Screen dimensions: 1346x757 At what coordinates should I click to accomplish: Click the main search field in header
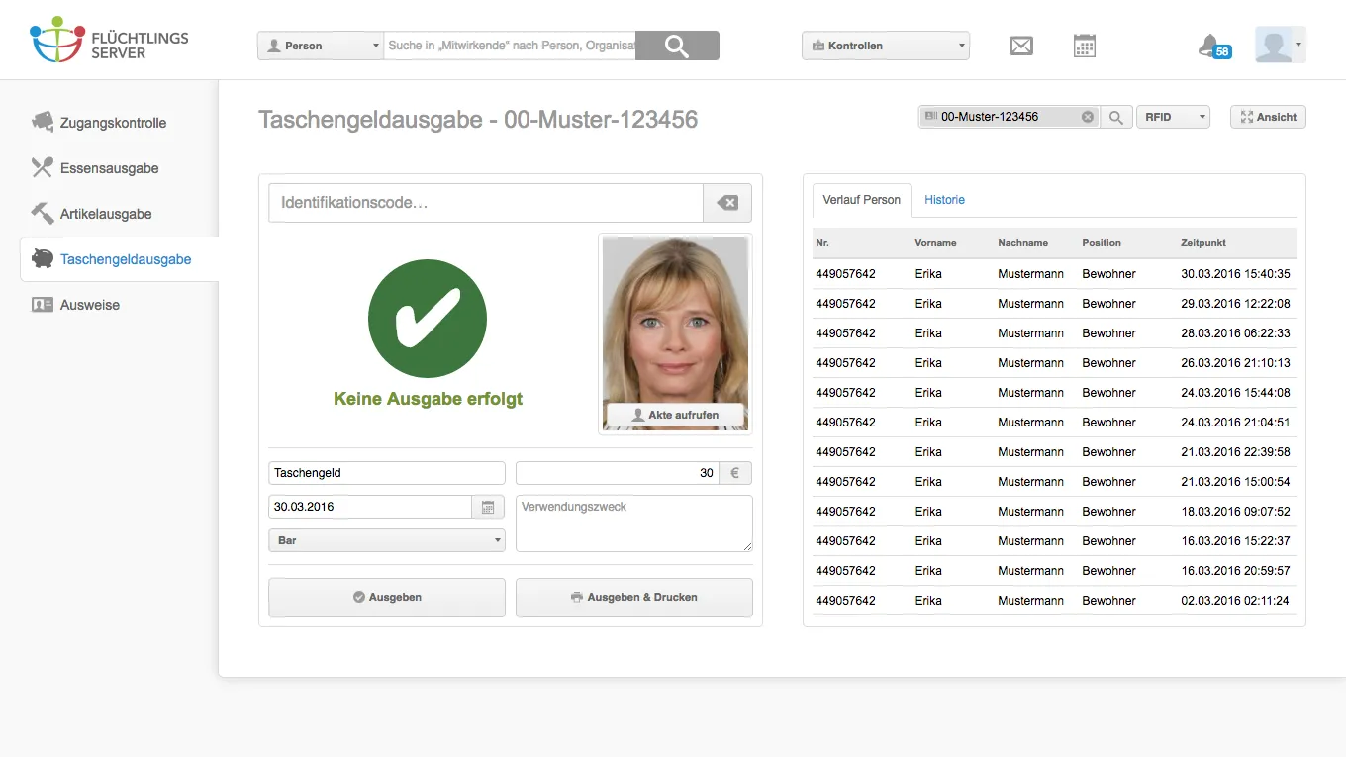510,46
